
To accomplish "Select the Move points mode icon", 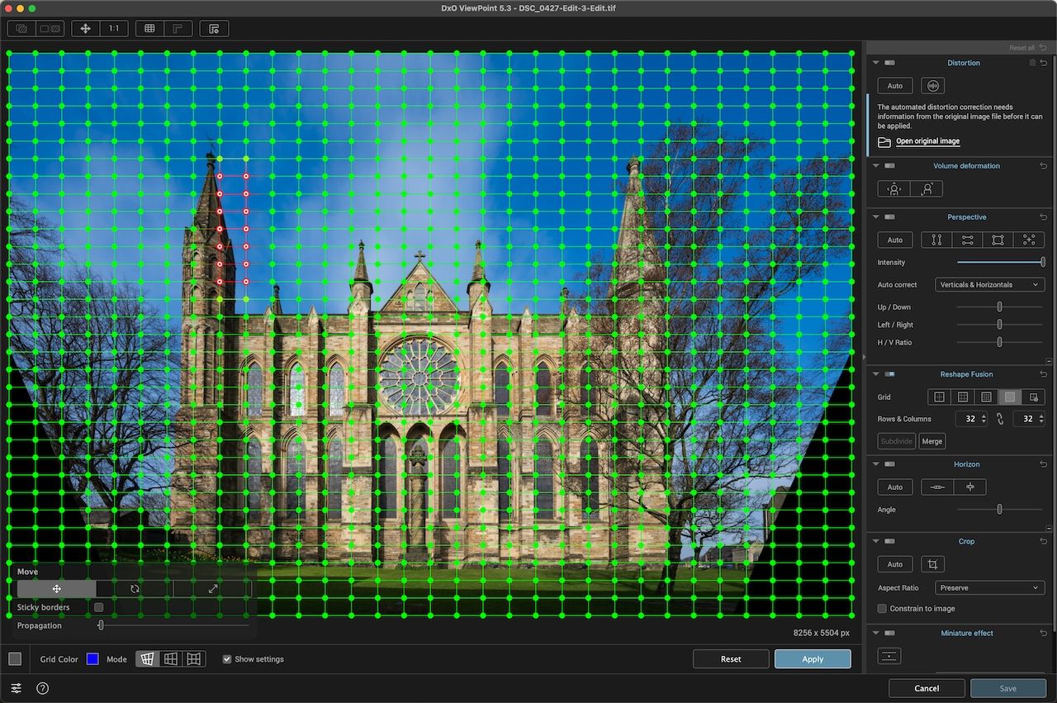I will point(56,589).
